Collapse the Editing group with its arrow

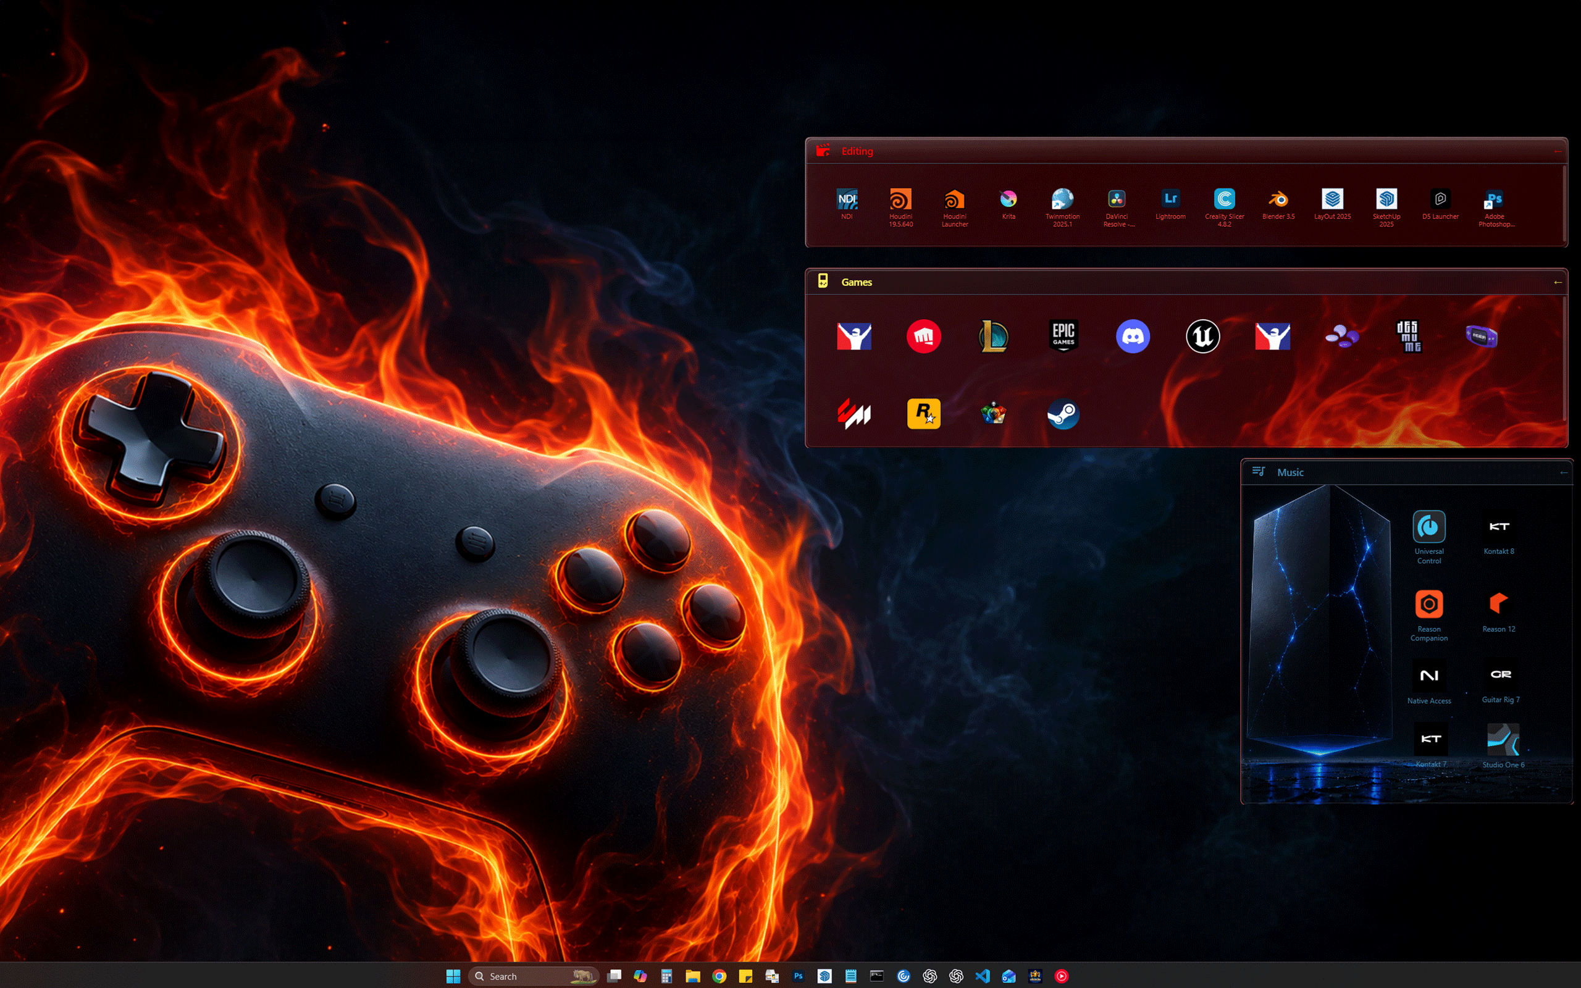click(1558, 151)
